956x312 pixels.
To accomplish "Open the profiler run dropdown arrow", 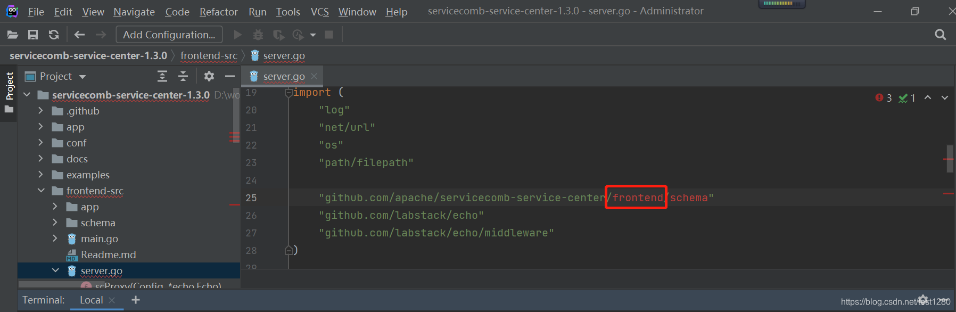I will (313, 35).
